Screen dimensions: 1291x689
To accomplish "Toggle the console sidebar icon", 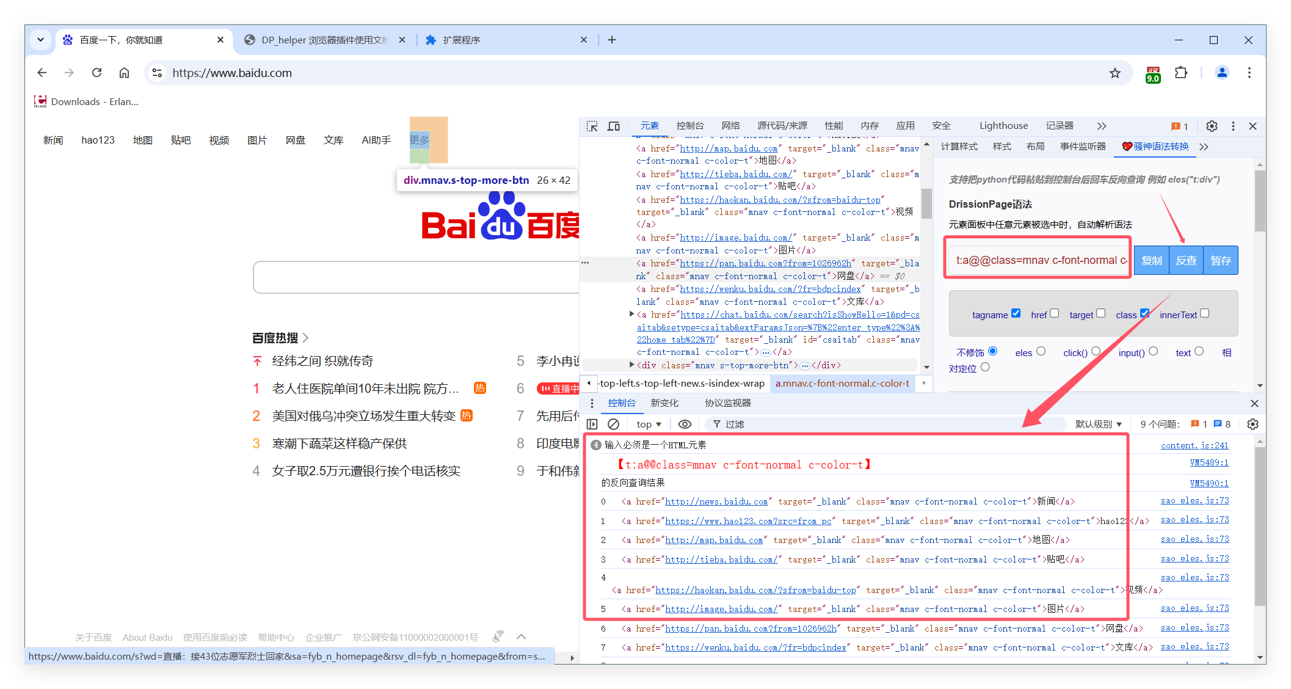I will [x=592, y=424].
